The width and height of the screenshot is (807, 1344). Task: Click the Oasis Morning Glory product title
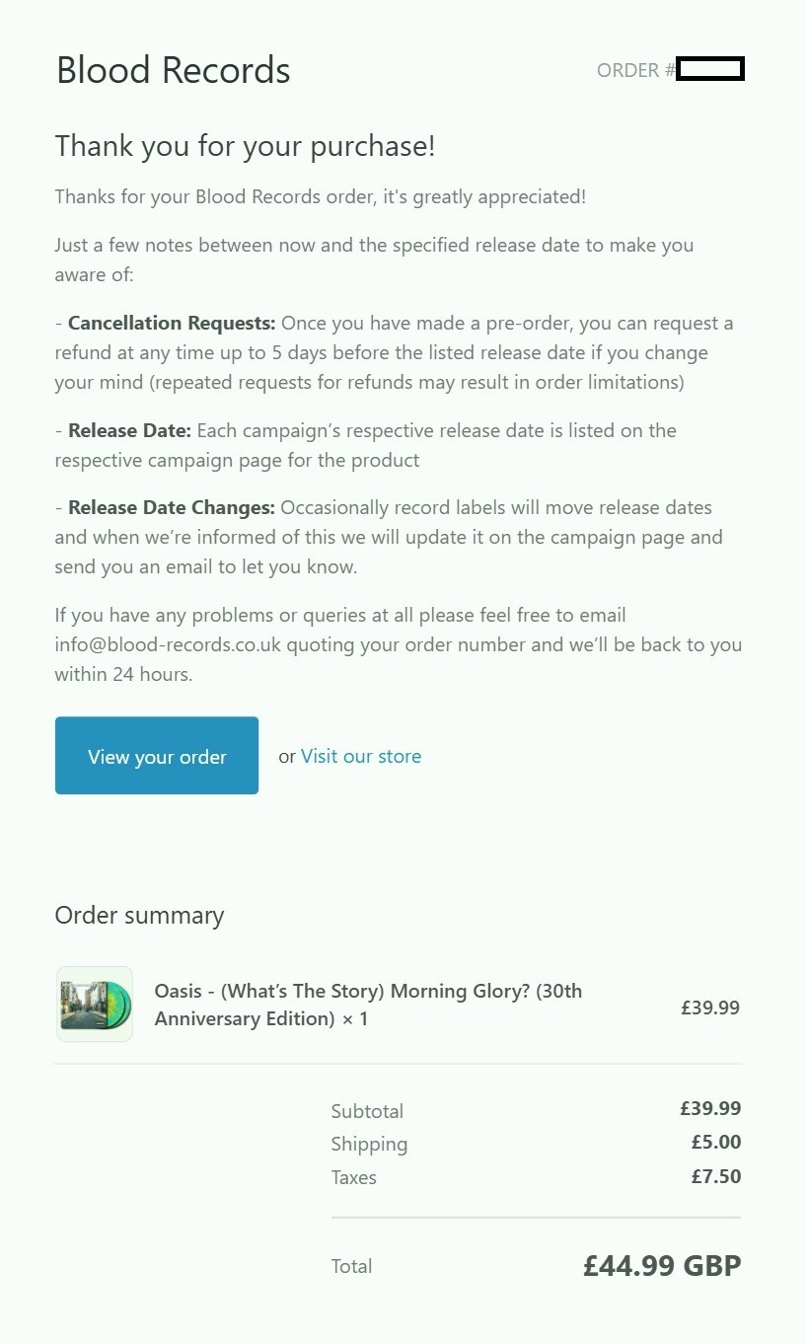click(x=368, y=1005)
